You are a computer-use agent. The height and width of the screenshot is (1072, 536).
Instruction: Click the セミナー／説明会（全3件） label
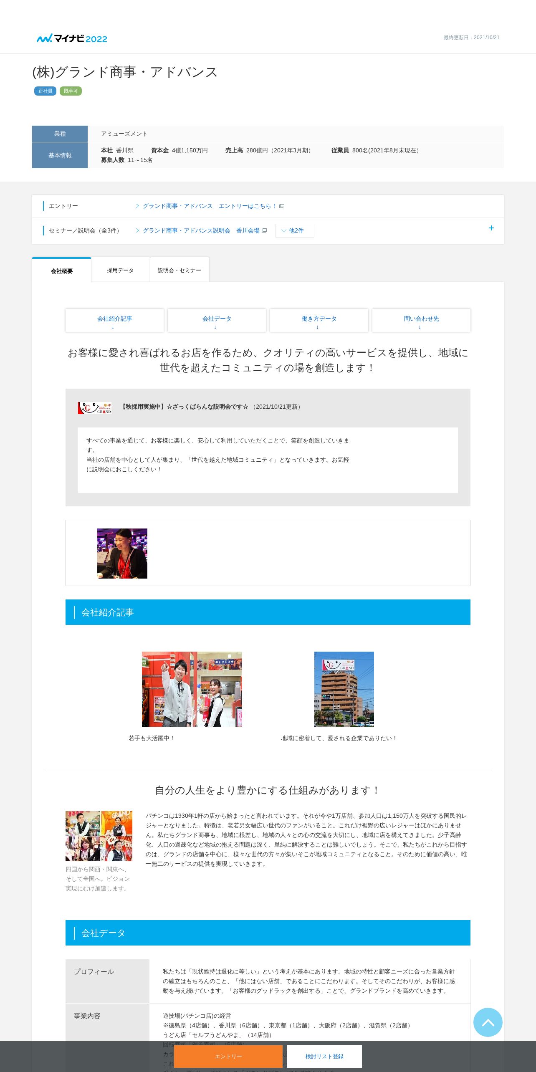click(x=85, y=230)
